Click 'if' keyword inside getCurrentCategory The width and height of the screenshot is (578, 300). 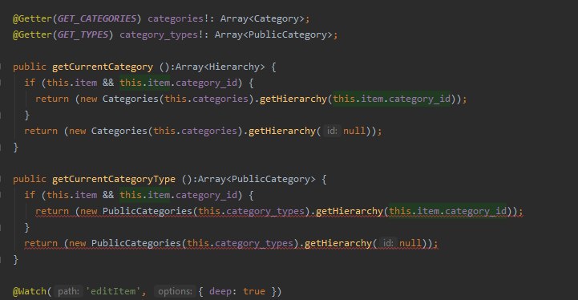pos(30,83)
